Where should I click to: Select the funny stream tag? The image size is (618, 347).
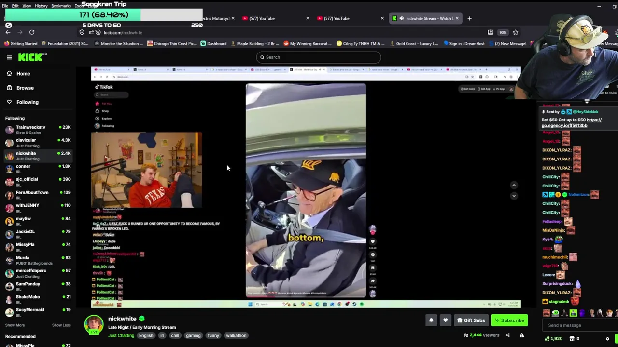pyautogui.click(x=213, y=336)
